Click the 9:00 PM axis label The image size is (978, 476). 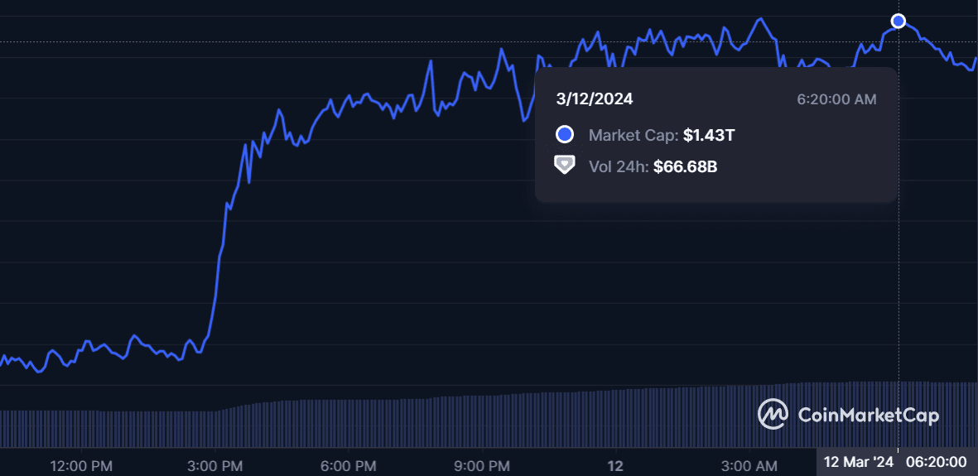tap(482, 465)
